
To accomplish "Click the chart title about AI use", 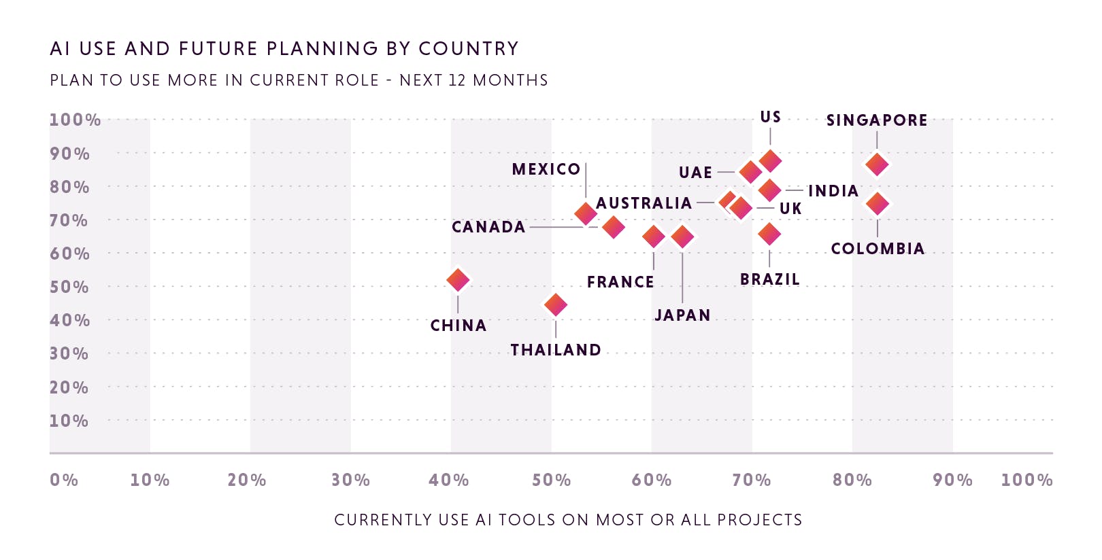I will pos(284,49).
